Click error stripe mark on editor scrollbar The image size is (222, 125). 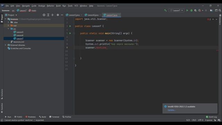(x=217, y=50)
